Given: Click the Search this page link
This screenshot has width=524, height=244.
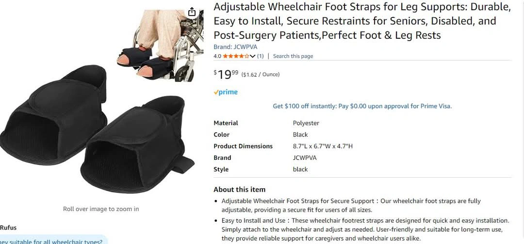Looking at the screenshot, I should point(293,56).
